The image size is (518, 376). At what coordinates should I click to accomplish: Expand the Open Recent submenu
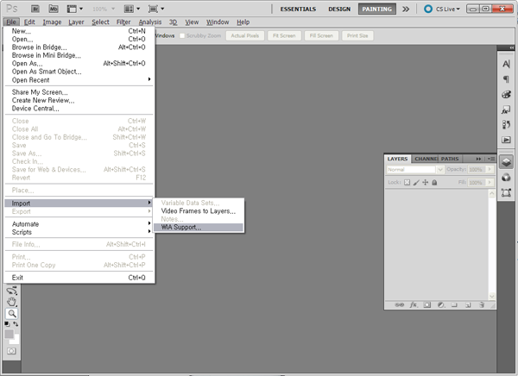click(79, 80)
